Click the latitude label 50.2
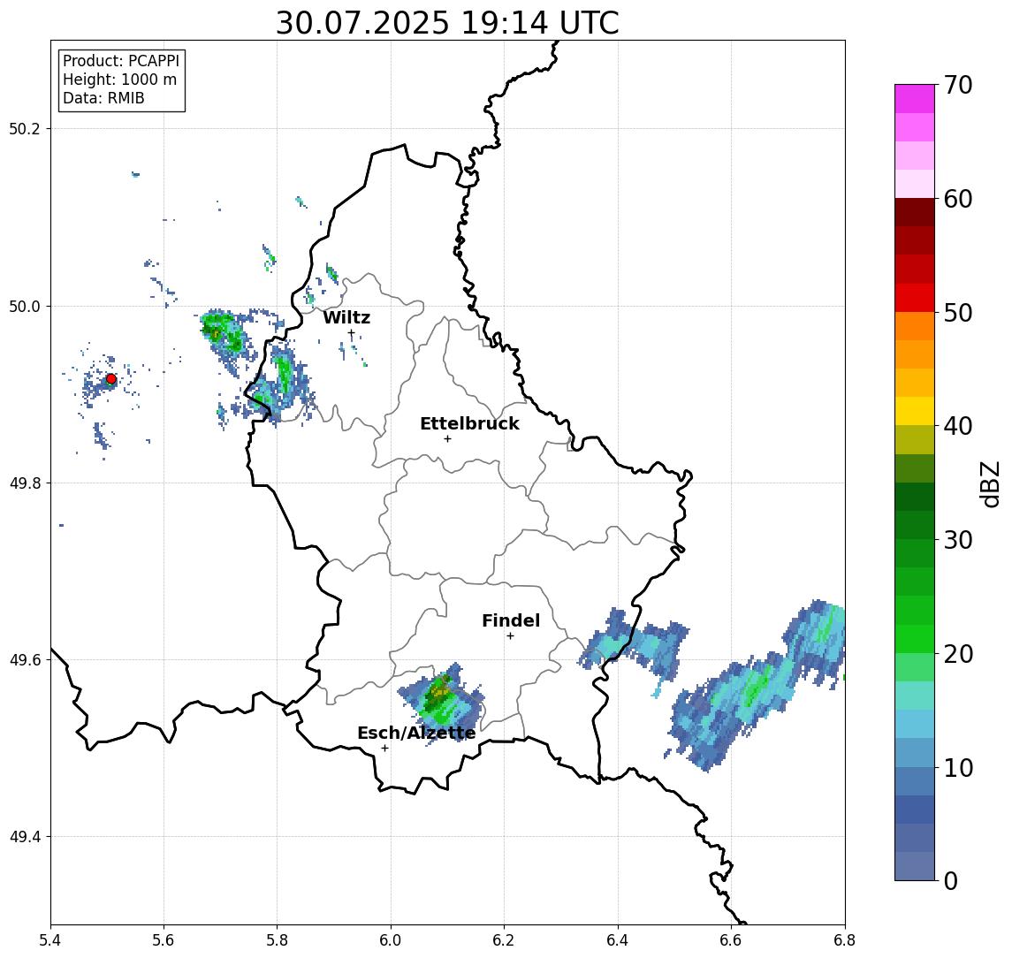The image size is (1012, 958). [25, 128]
